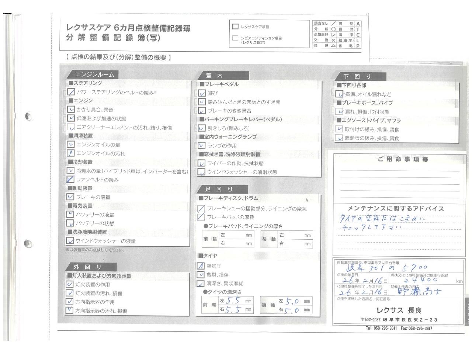
Task: Click the 総走行距離 24400 km field
Action: (x=426, y=278)
